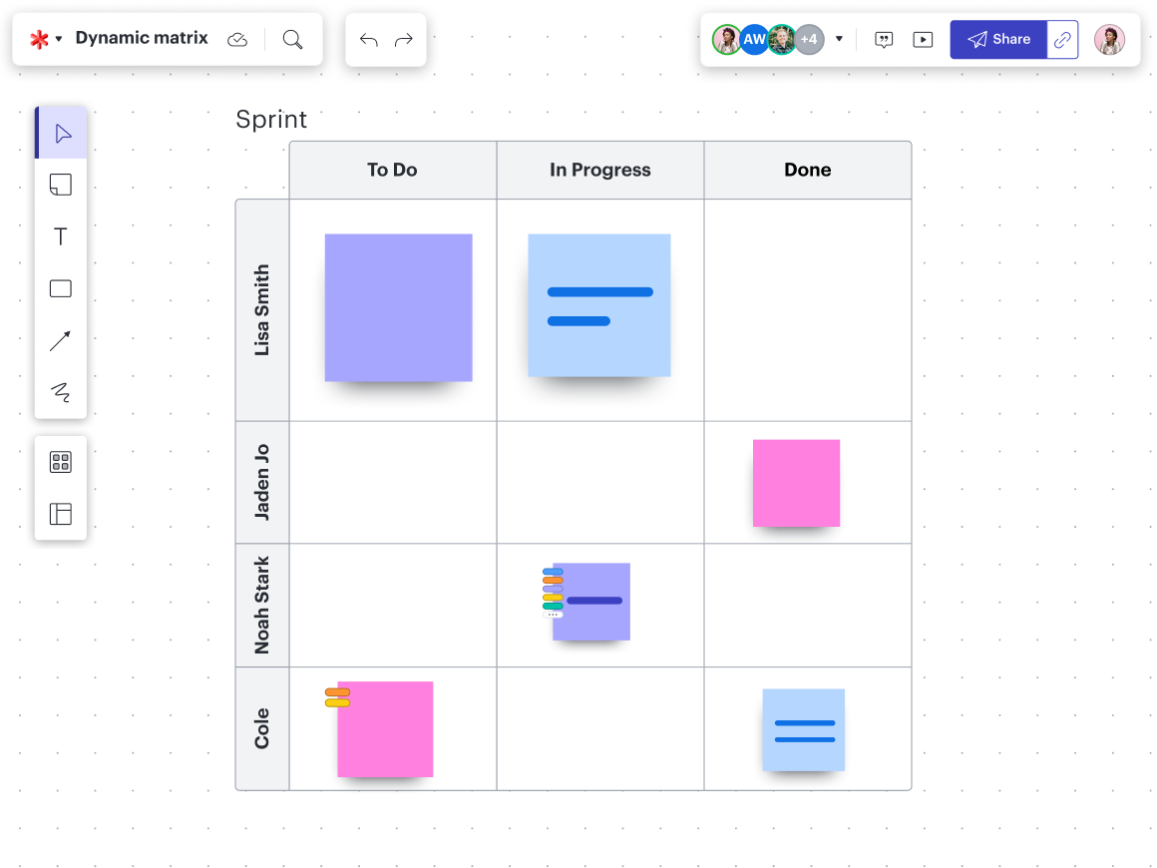1157x868 pixels.
Task: Open the frame layout tool
Action: [x=61, y=514]
